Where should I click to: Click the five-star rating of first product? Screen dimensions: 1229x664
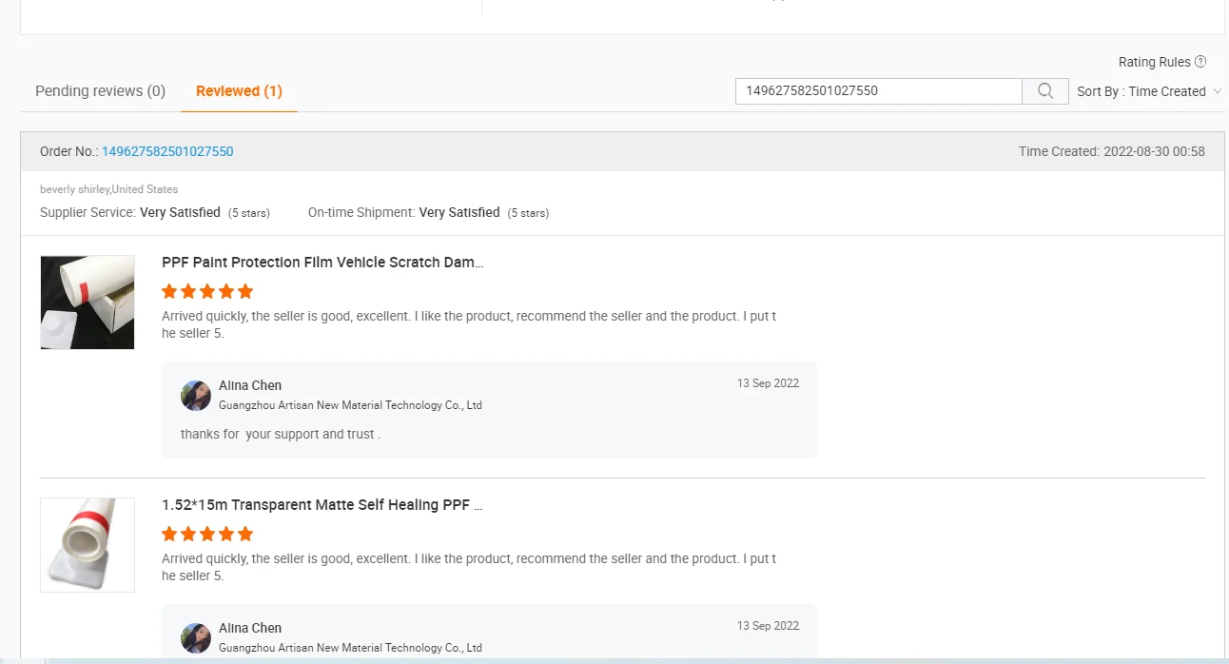point(207,291)
